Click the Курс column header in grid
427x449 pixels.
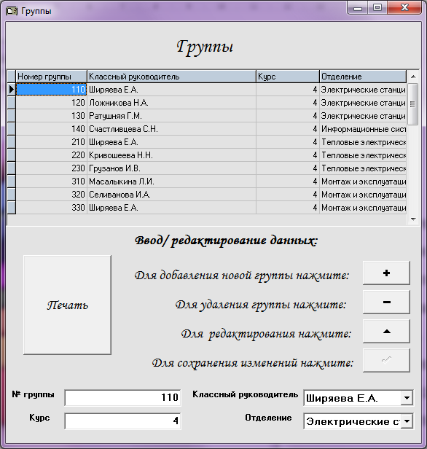(x=288, y=77)
